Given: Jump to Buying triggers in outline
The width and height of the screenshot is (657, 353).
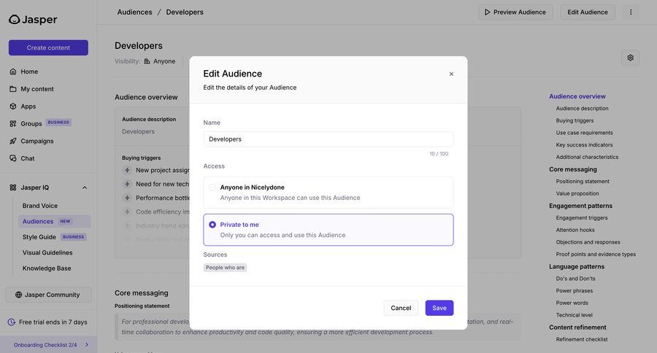Looking at the screenshot, I should pyautogui.click(x=575, y=120).
